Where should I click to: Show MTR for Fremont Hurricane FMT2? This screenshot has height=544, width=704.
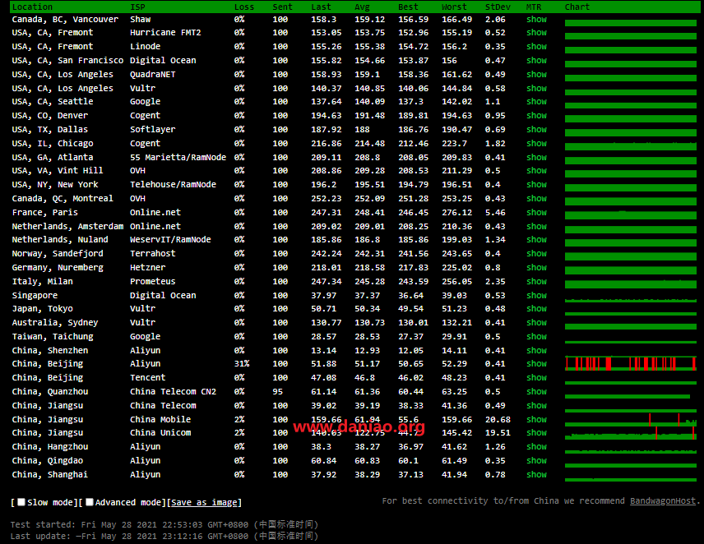(x=536, y=32)
